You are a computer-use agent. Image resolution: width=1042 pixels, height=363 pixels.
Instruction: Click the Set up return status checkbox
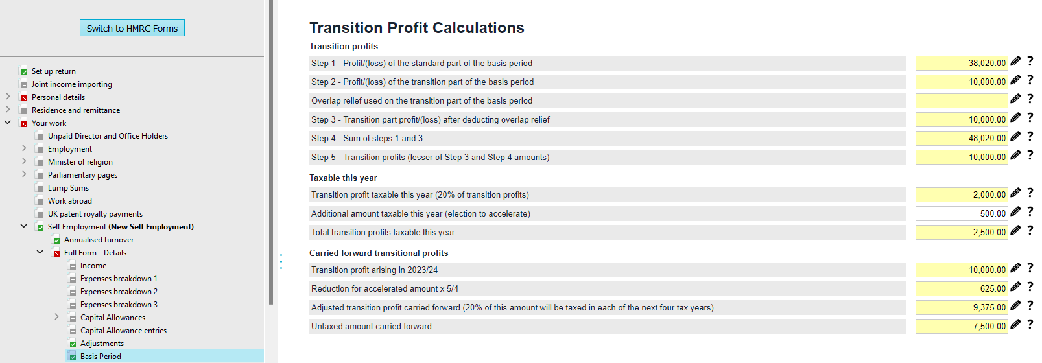tap(24, 72)
